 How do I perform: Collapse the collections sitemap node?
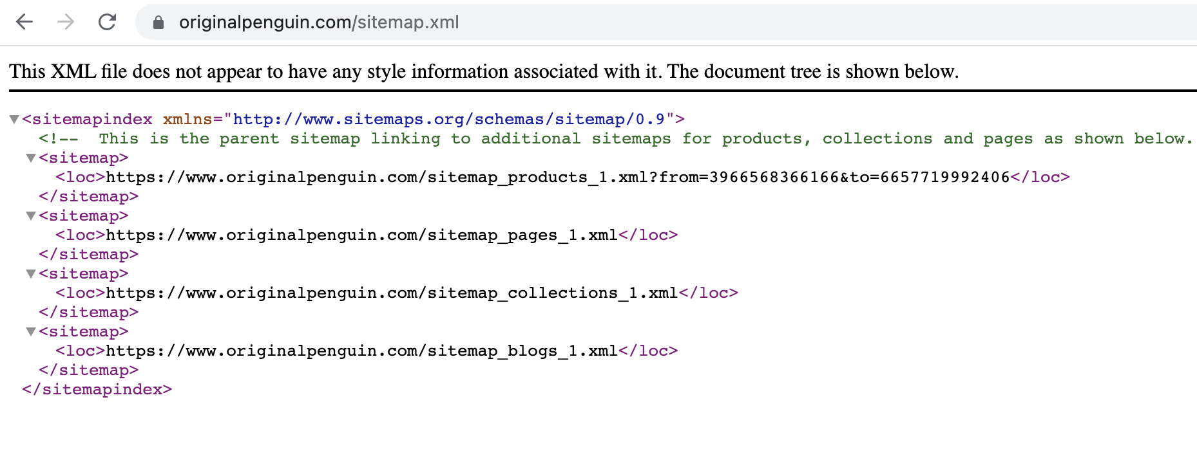30,273
